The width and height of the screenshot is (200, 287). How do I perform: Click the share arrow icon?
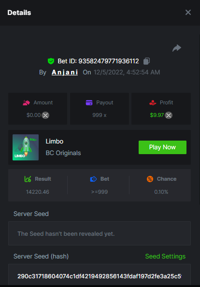(x=177, y=48)
